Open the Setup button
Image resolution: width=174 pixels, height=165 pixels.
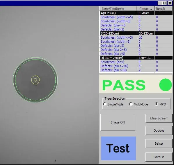point(159,144)
